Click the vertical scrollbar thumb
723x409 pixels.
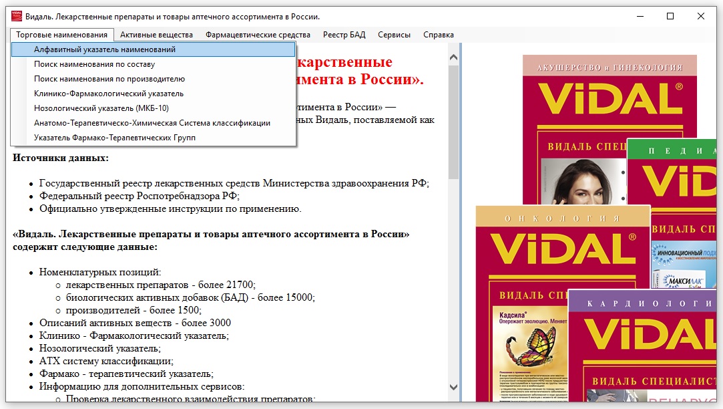click(454, 120)
